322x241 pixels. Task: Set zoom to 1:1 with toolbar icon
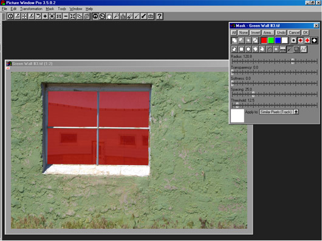(x=59, y=16)
